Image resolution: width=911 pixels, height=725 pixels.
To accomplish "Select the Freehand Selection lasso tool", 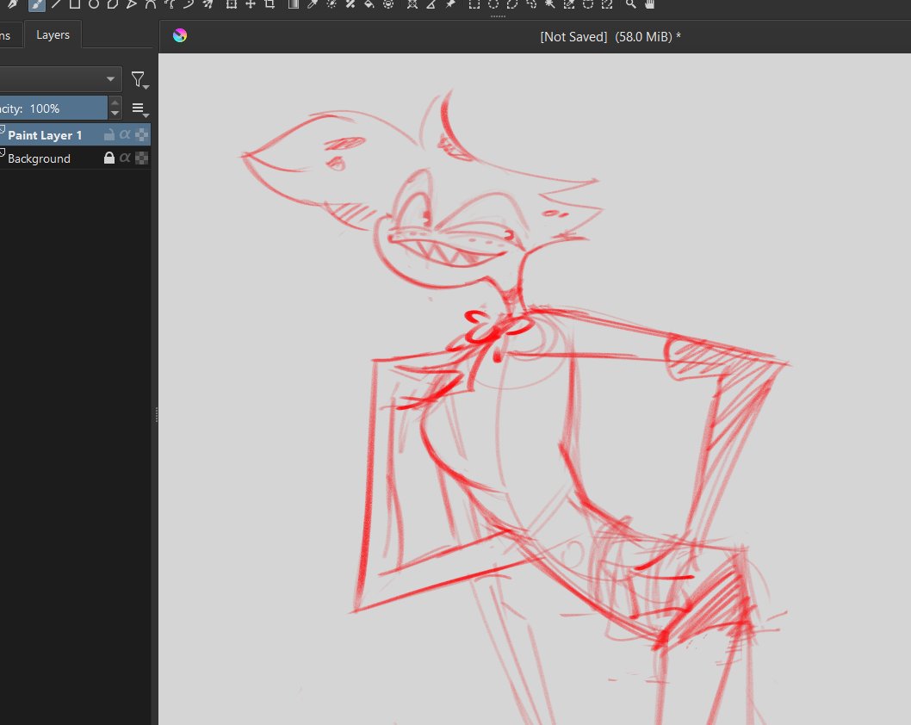I will [531, 4].
